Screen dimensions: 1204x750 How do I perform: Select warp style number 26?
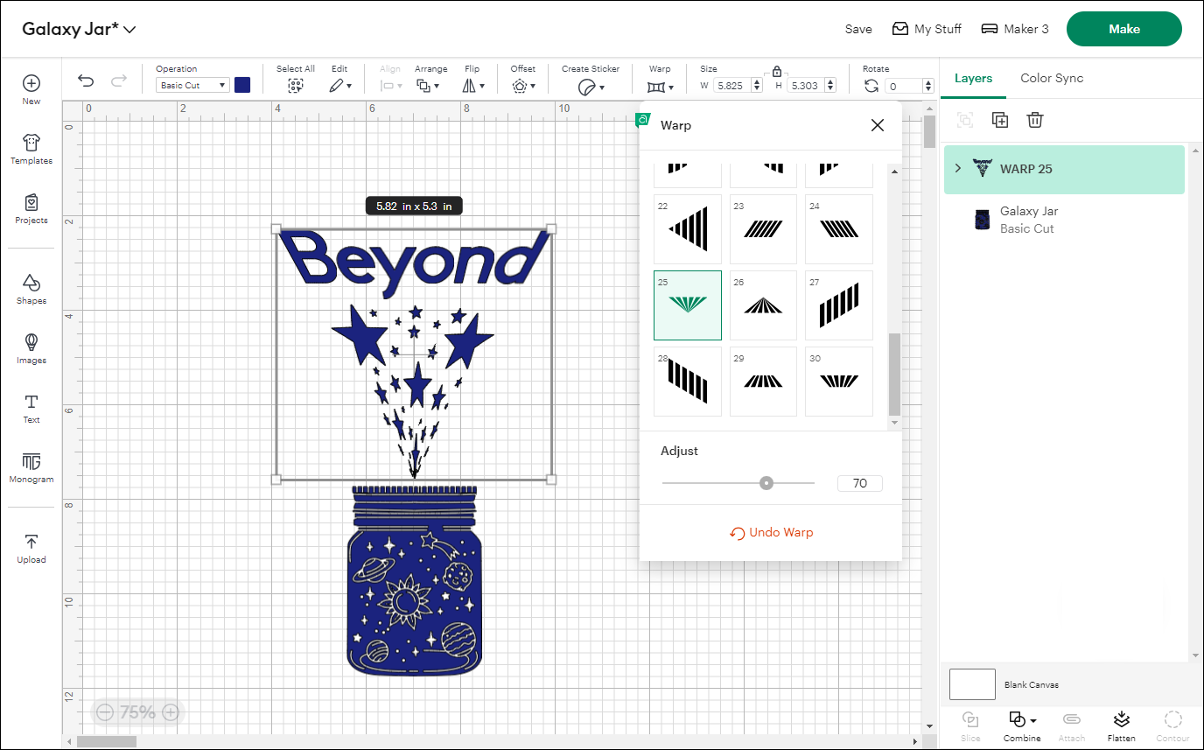pos(762,305)
